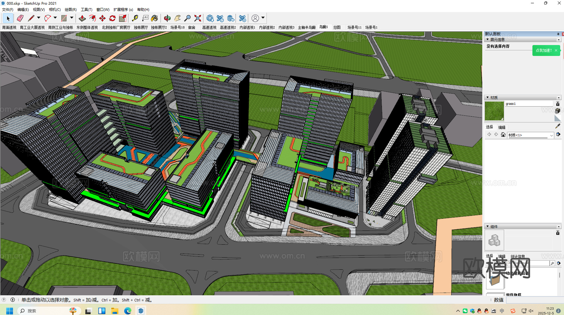
Task: Select the Tape Measure tool
Action: click(x=135, y=18)
